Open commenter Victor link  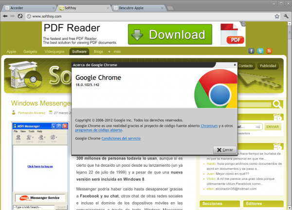(211, 179)
